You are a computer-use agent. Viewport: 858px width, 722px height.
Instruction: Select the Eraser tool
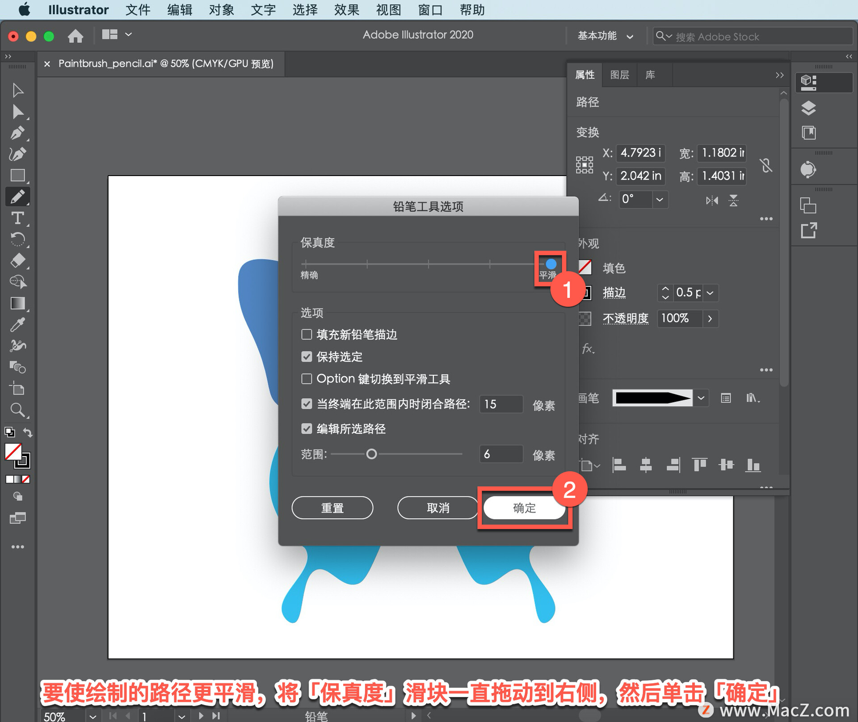[17, 260]
